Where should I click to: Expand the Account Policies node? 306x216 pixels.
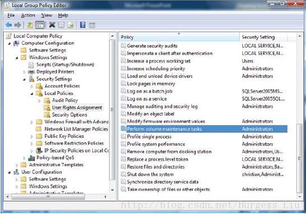[32, 87]
